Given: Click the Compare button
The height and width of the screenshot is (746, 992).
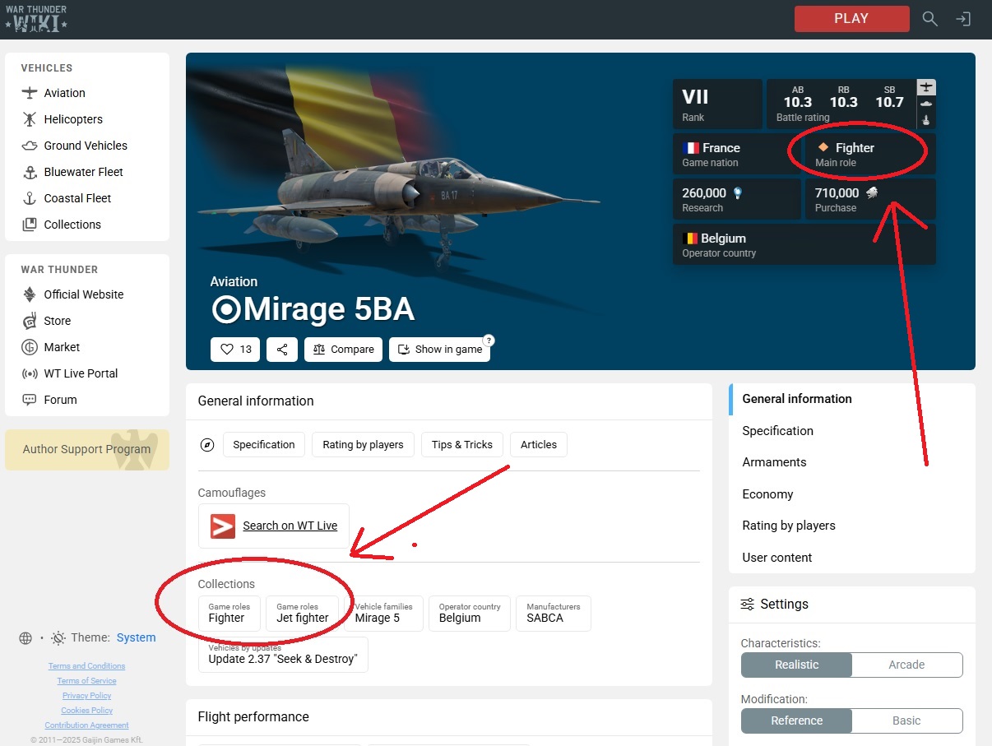Looking at the screenshot, I should pos(344,350).
